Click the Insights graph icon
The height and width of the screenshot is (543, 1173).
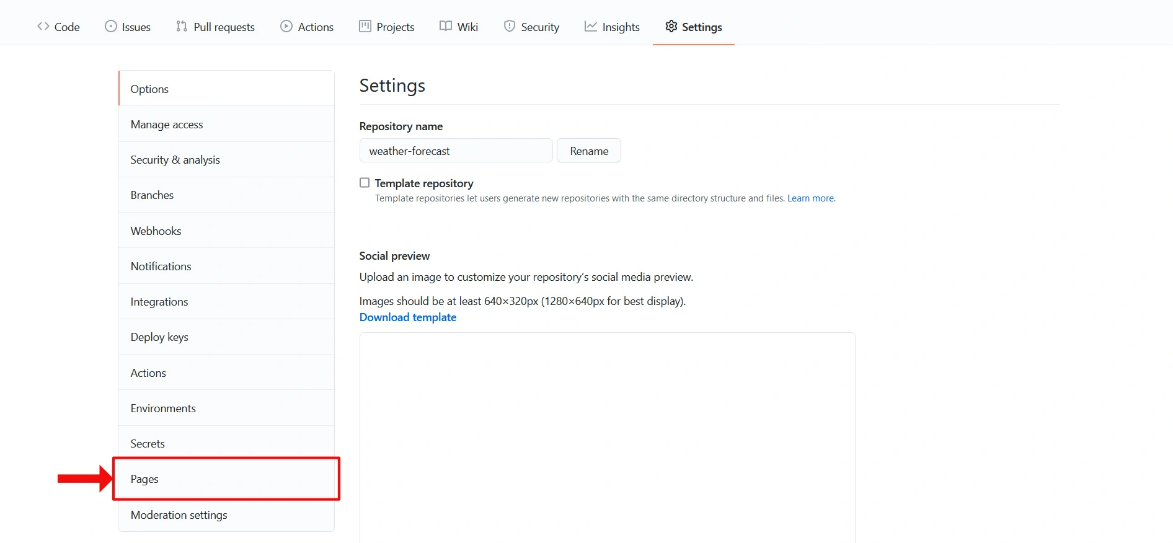tap(591, 26)
